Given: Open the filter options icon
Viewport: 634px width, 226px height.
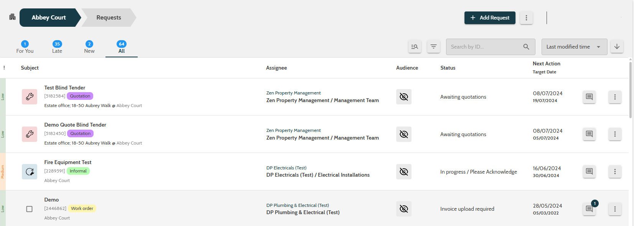Looking at the screenshot, I should coord(433,47).
